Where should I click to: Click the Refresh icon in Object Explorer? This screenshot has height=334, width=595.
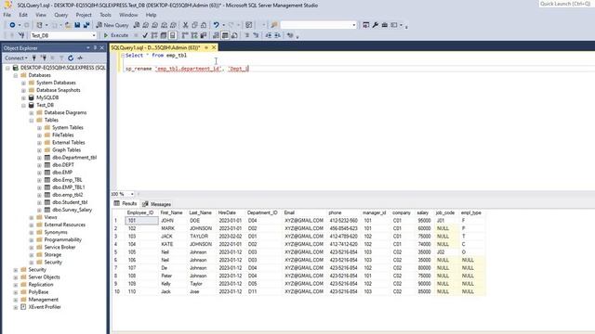(71, 58)
